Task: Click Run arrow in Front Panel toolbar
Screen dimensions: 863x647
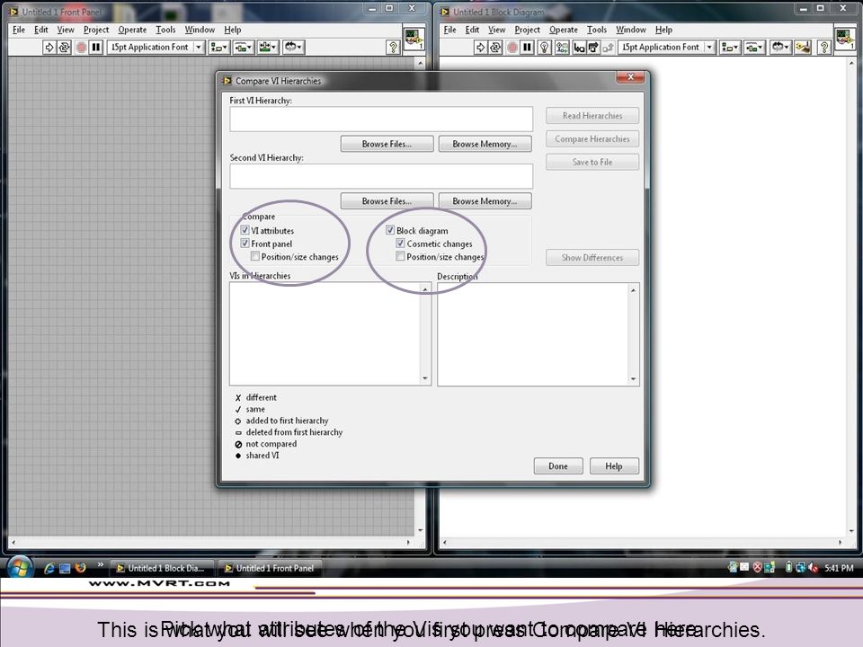Action: pos(49,48)
